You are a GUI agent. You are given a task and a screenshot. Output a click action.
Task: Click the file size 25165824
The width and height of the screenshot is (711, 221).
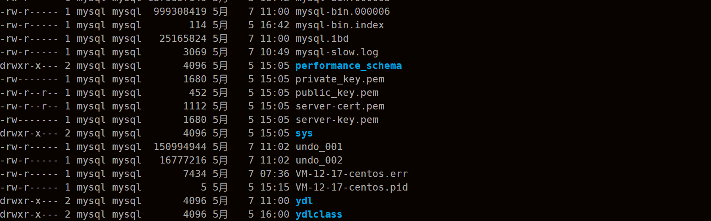click(183, 39)
